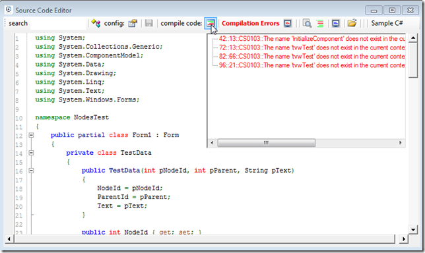Click vertical scrollbar up arrow
Viewport: 425px width, 253px height.
coord(413,38)
